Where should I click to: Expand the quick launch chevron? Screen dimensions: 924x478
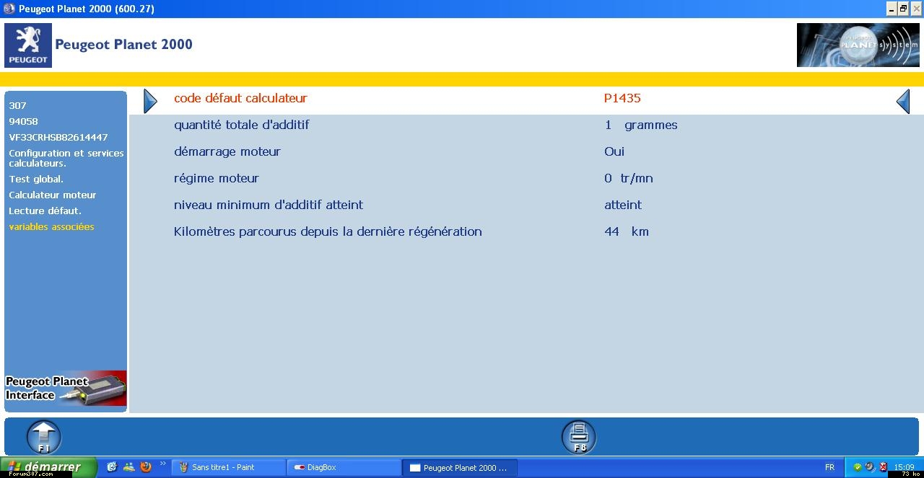coord(162,464)
